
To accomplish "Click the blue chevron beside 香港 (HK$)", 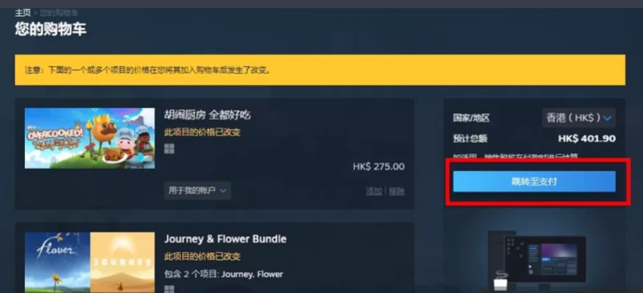I will point(607,119).
